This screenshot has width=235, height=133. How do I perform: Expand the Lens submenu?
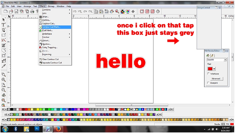[55, 13]
